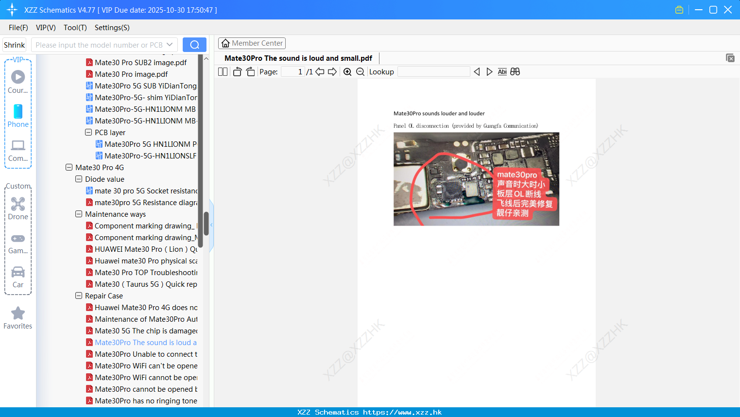
Task: Open the Game console category
Action: click(x=18, y=243)
